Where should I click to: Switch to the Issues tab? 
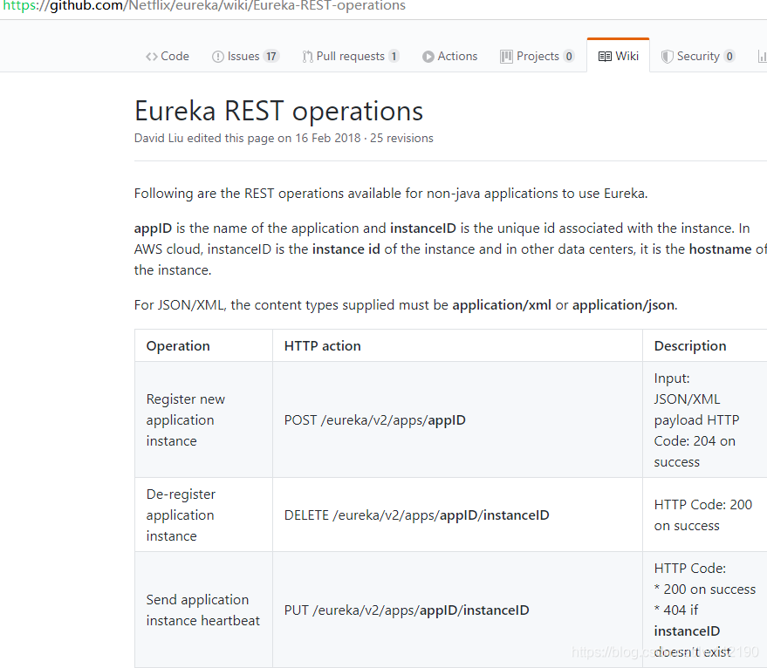245,57
